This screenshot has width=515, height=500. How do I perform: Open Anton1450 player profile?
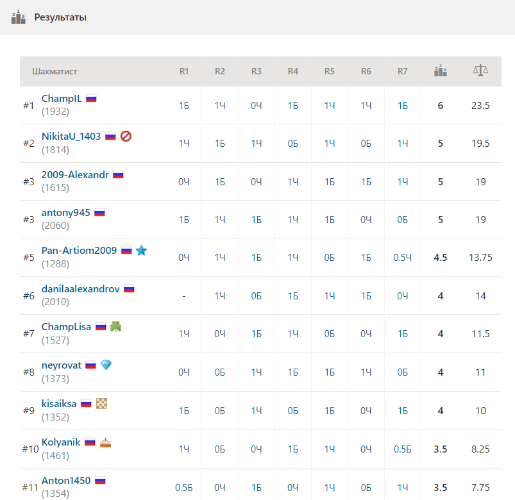[66, 480]
